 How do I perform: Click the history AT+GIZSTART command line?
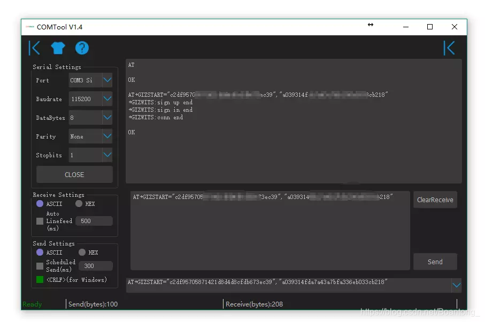point(258,282)
